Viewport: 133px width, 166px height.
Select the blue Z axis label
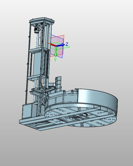click(67, 44)
